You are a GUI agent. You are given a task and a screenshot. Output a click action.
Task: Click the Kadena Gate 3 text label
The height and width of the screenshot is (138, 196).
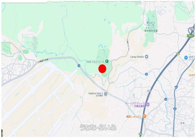[x=96, y=93]
